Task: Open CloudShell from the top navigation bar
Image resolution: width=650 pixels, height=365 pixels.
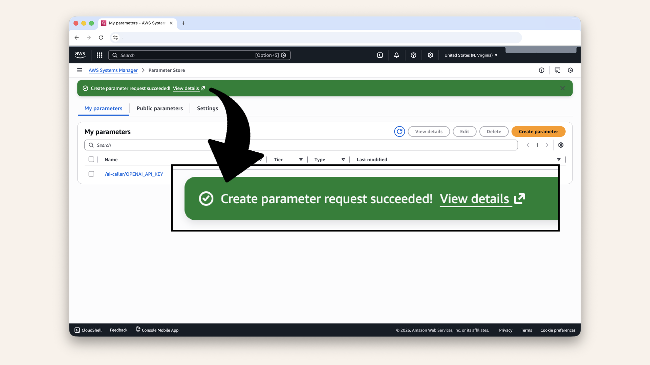Action: tap(380, 55)
